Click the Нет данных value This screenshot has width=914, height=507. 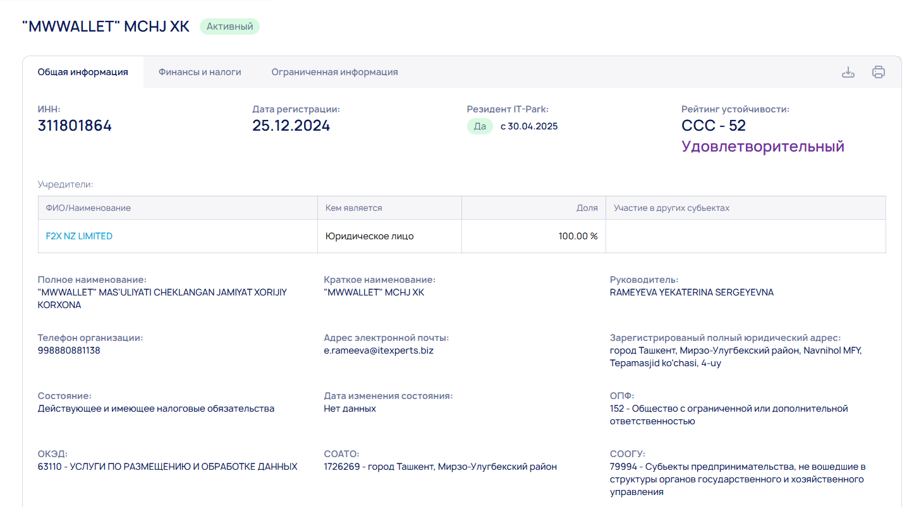click(350, 409)
